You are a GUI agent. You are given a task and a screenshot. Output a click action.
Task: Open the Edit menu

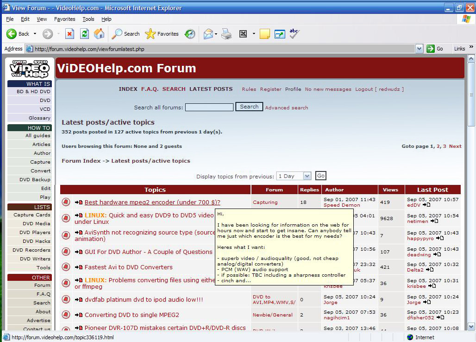(25, 19)
